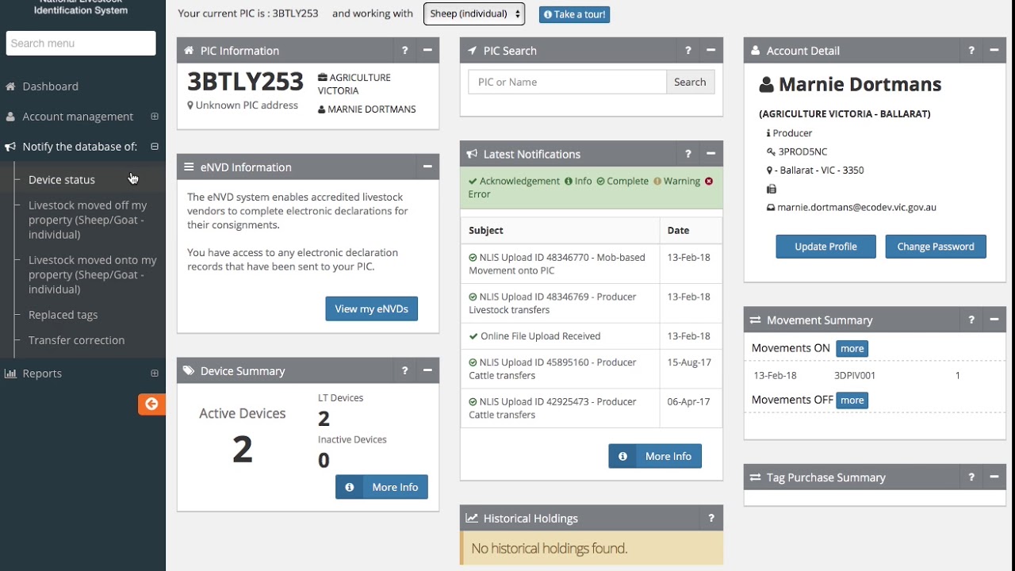Click the Take a tour button
The width and height of the screenshot is (1015, 571).
[574, 14]
